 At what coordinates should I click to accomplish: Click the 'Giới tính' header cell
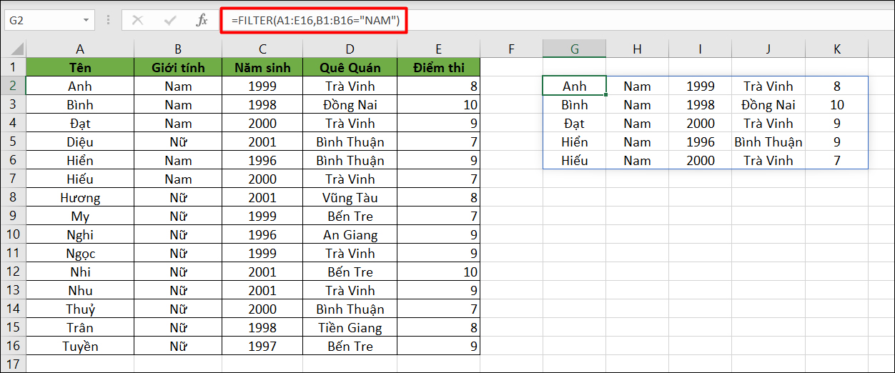[178, 67]
